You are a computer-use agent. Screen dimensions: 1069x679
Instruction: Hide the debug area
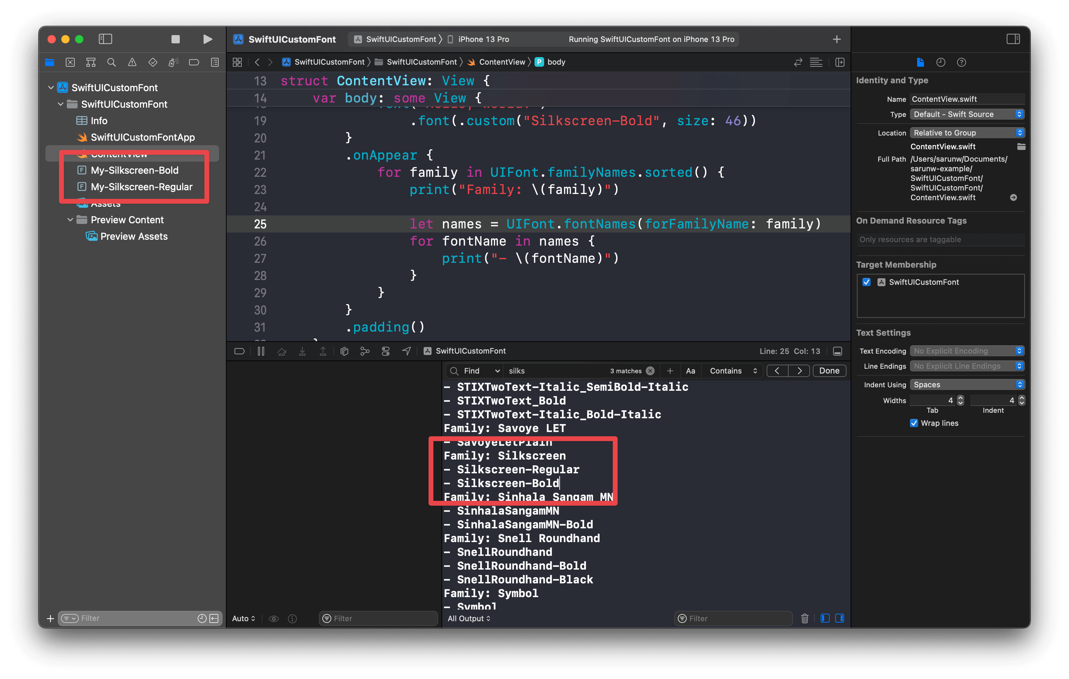[838, 351]
